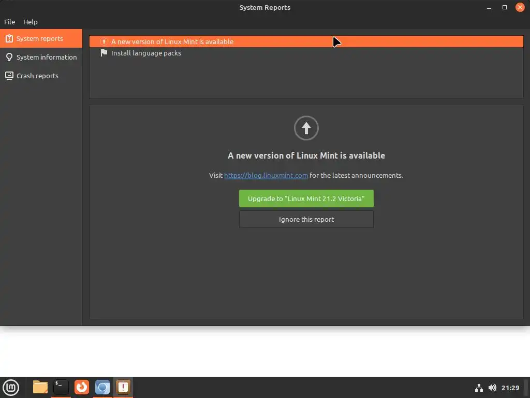Click the System reports clipboard icon
The height and width of the screenshot is (398, 530).
(x=9, y=38)
